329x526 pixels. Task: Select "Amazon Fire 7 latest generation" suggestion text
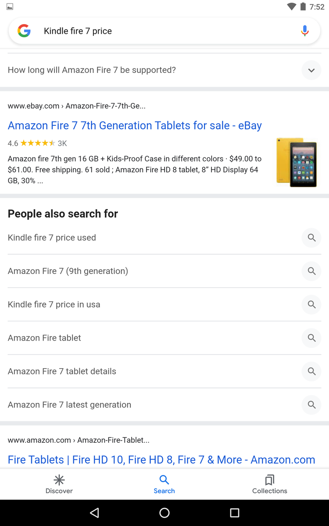pyautogui.click(x=69, y=405)
